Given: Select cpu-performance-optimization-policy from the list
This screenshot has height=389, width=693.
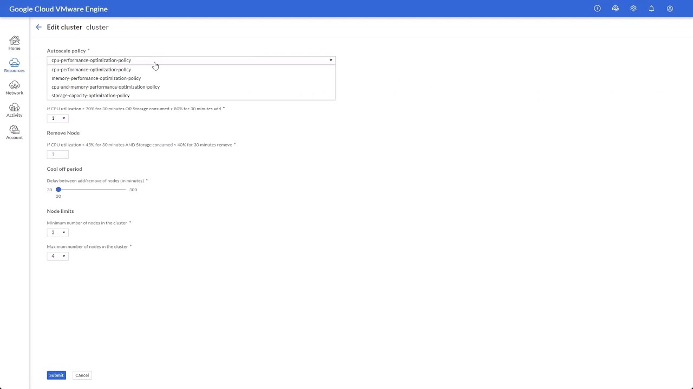Looking at the screenshot, I should pos(191,70).
